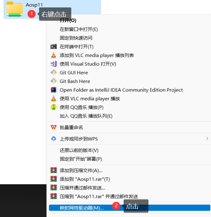Click the WPS cloud upload icon
Screen dimensions: 211x217
pos(54,139)
